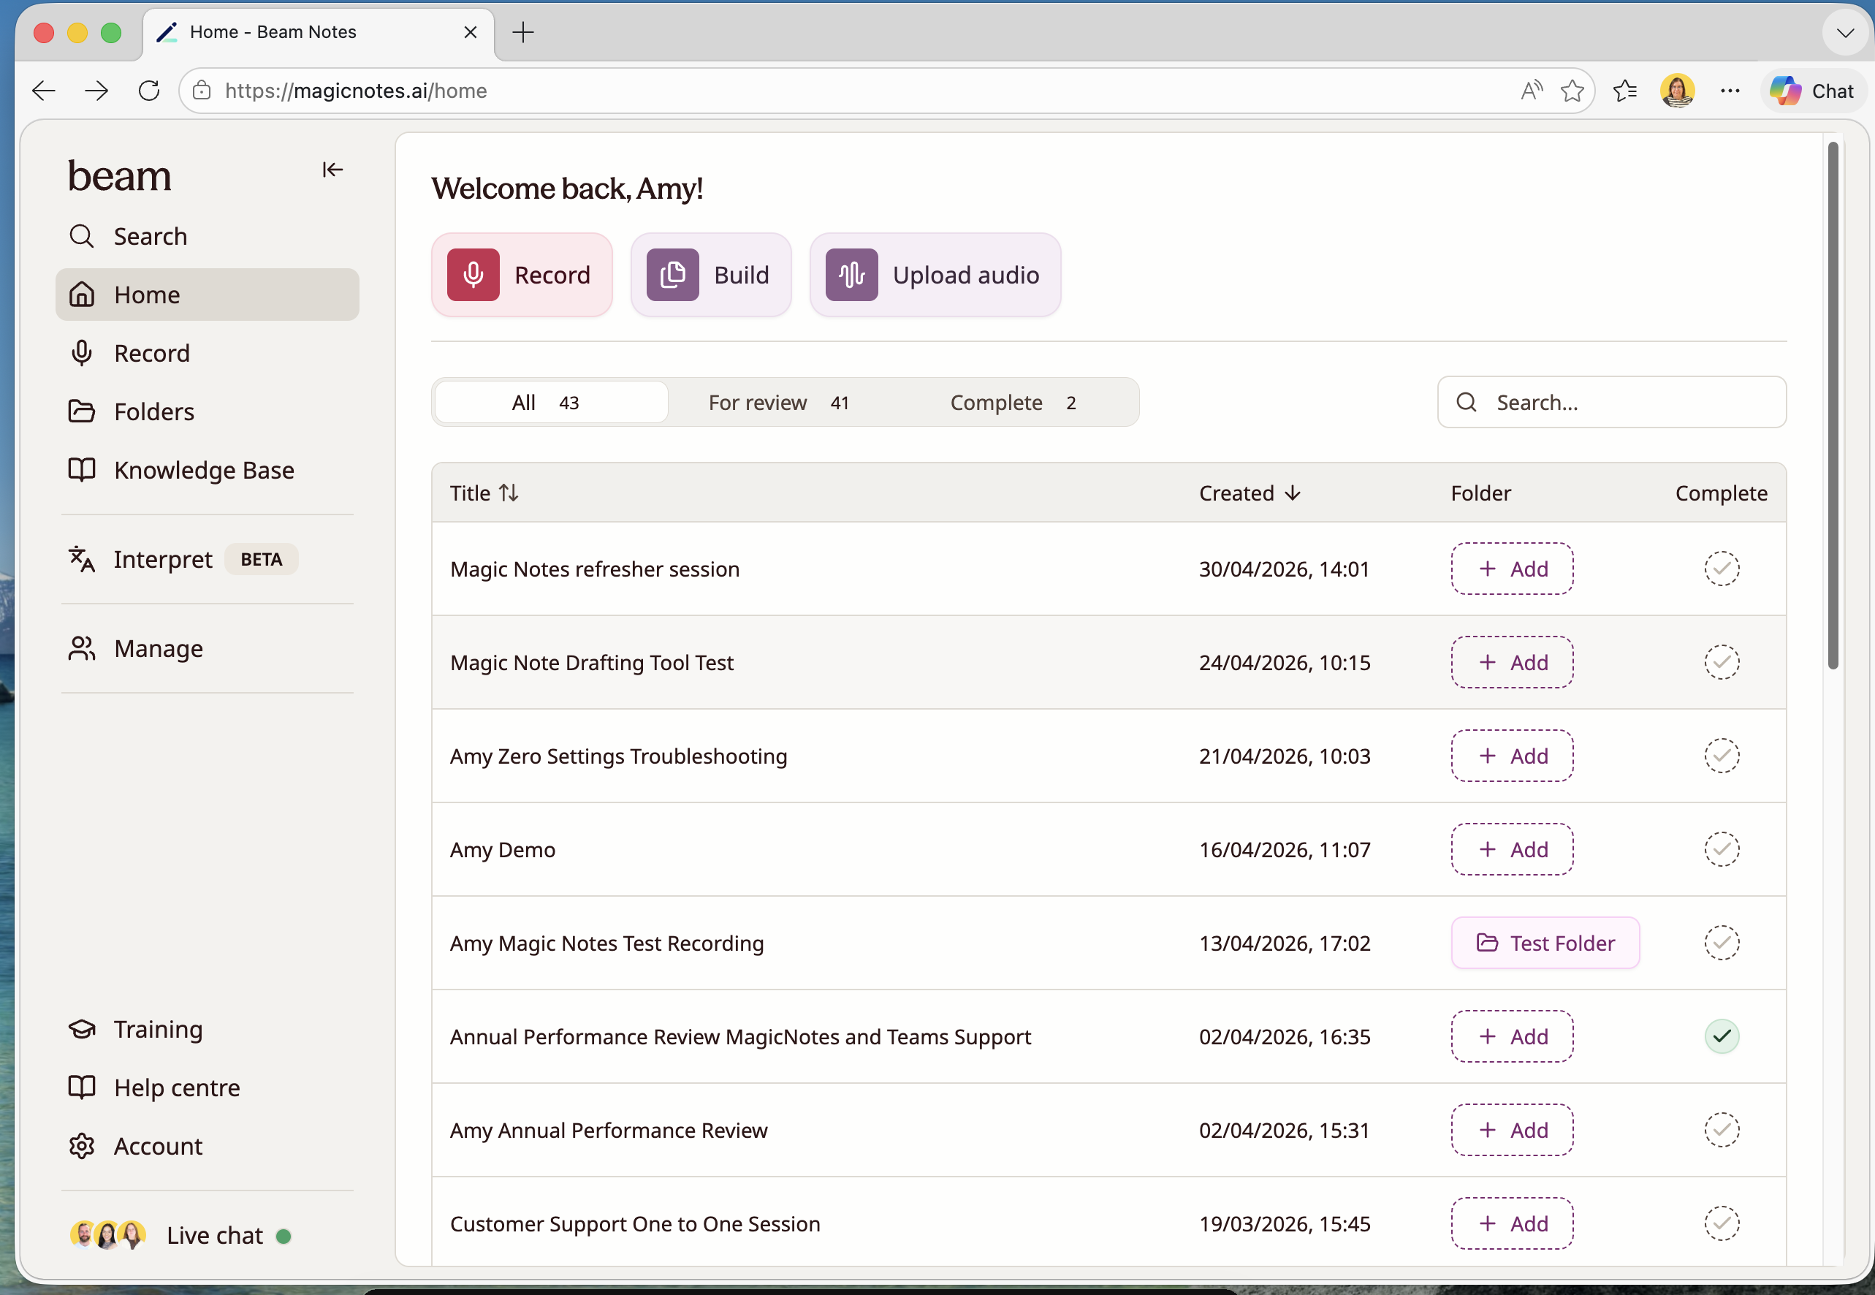Open Folders in sidebar
This screenshot has height=1295, width=1875.
tap(208, 411)
